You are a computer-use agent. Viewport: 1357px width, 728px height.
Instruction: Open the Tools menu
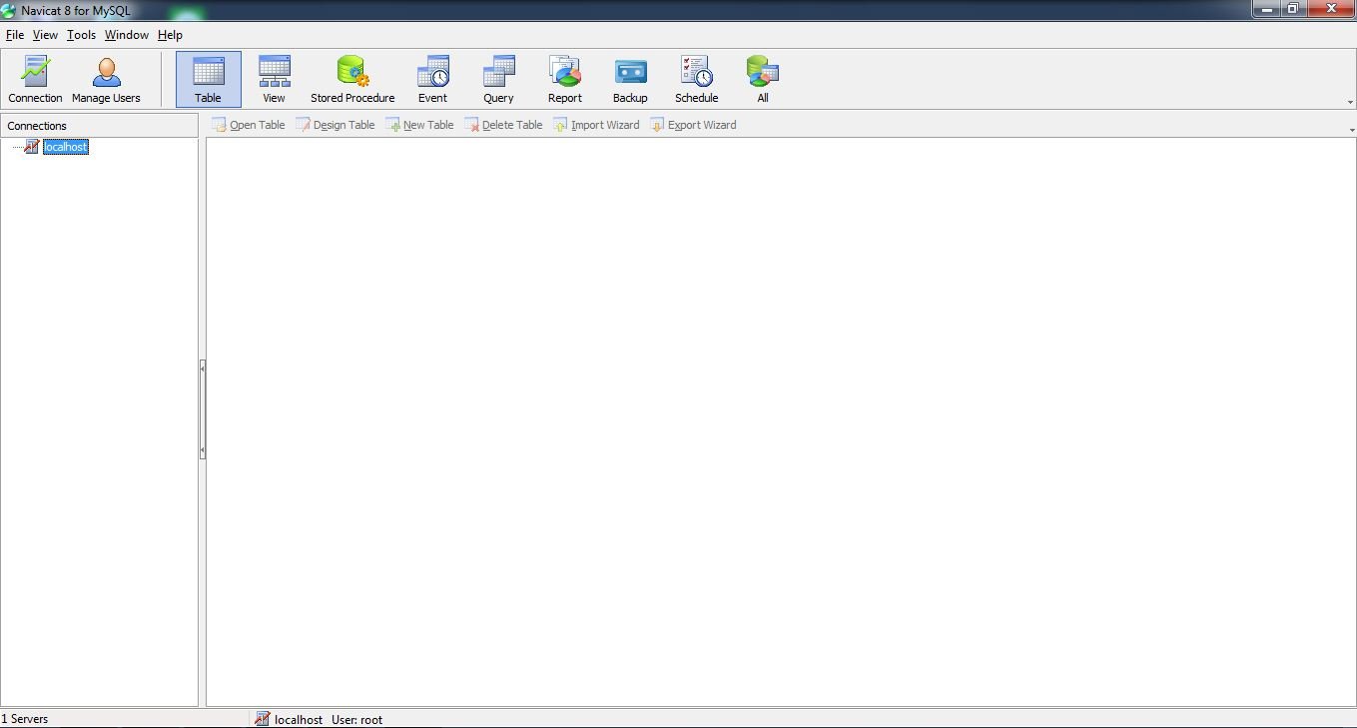[x=81, y=35]
